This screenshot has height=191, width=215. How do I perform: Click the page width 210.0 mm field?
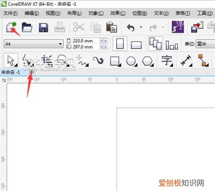[85, 41]
